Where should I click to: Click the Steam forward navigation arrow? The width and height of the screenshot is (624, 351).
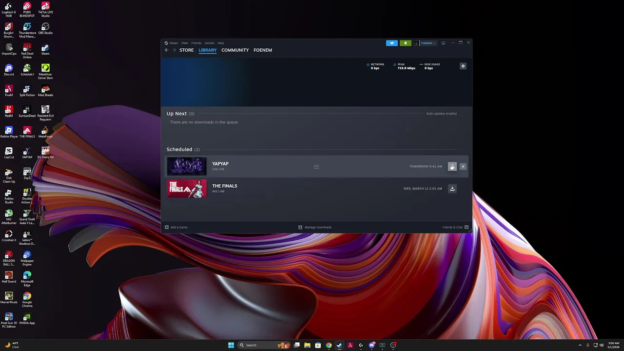click(174, 50)
